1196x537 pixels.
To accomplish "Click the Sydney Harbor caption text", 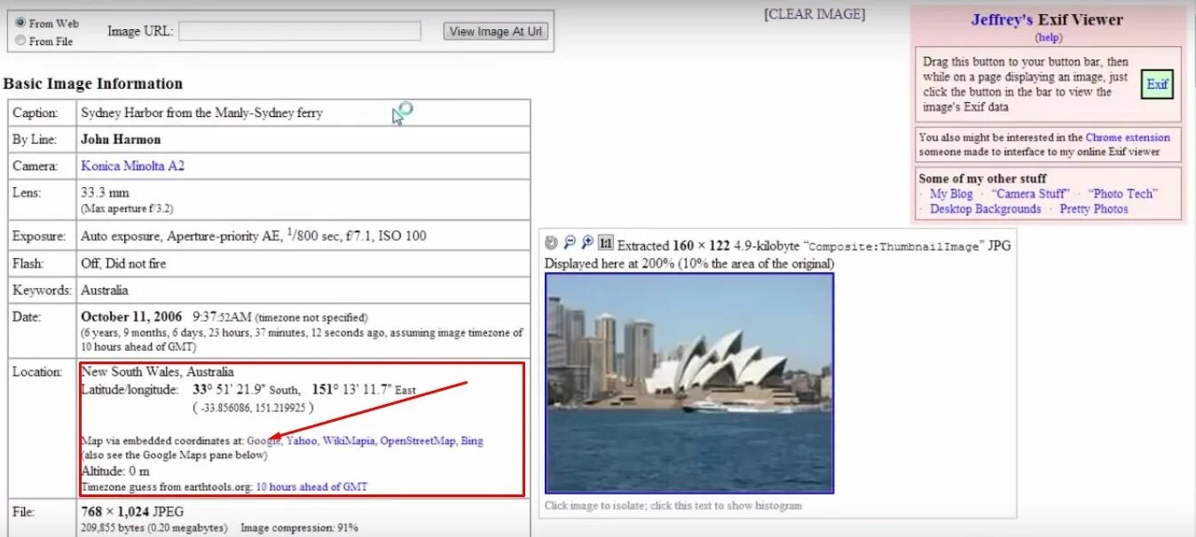I will click(x=201, y=113).
